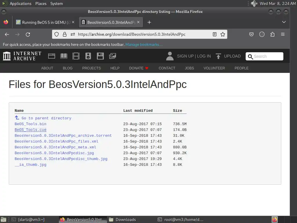Open Firefox hamburger application menu
297x223 pixels.
(x=283, y=34)
